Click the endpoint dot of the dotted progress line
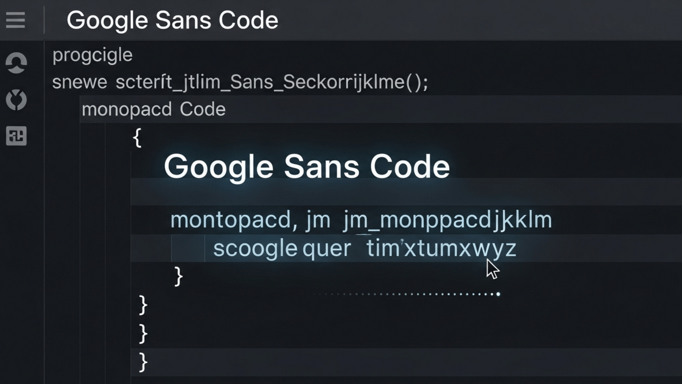Image resolution: width=682 pixels, height=384 pixels. [x=497, y=294]
